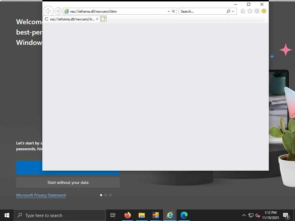Click the IE page icon in address bar
Screen dimensions: 295x221
(67, 11)
